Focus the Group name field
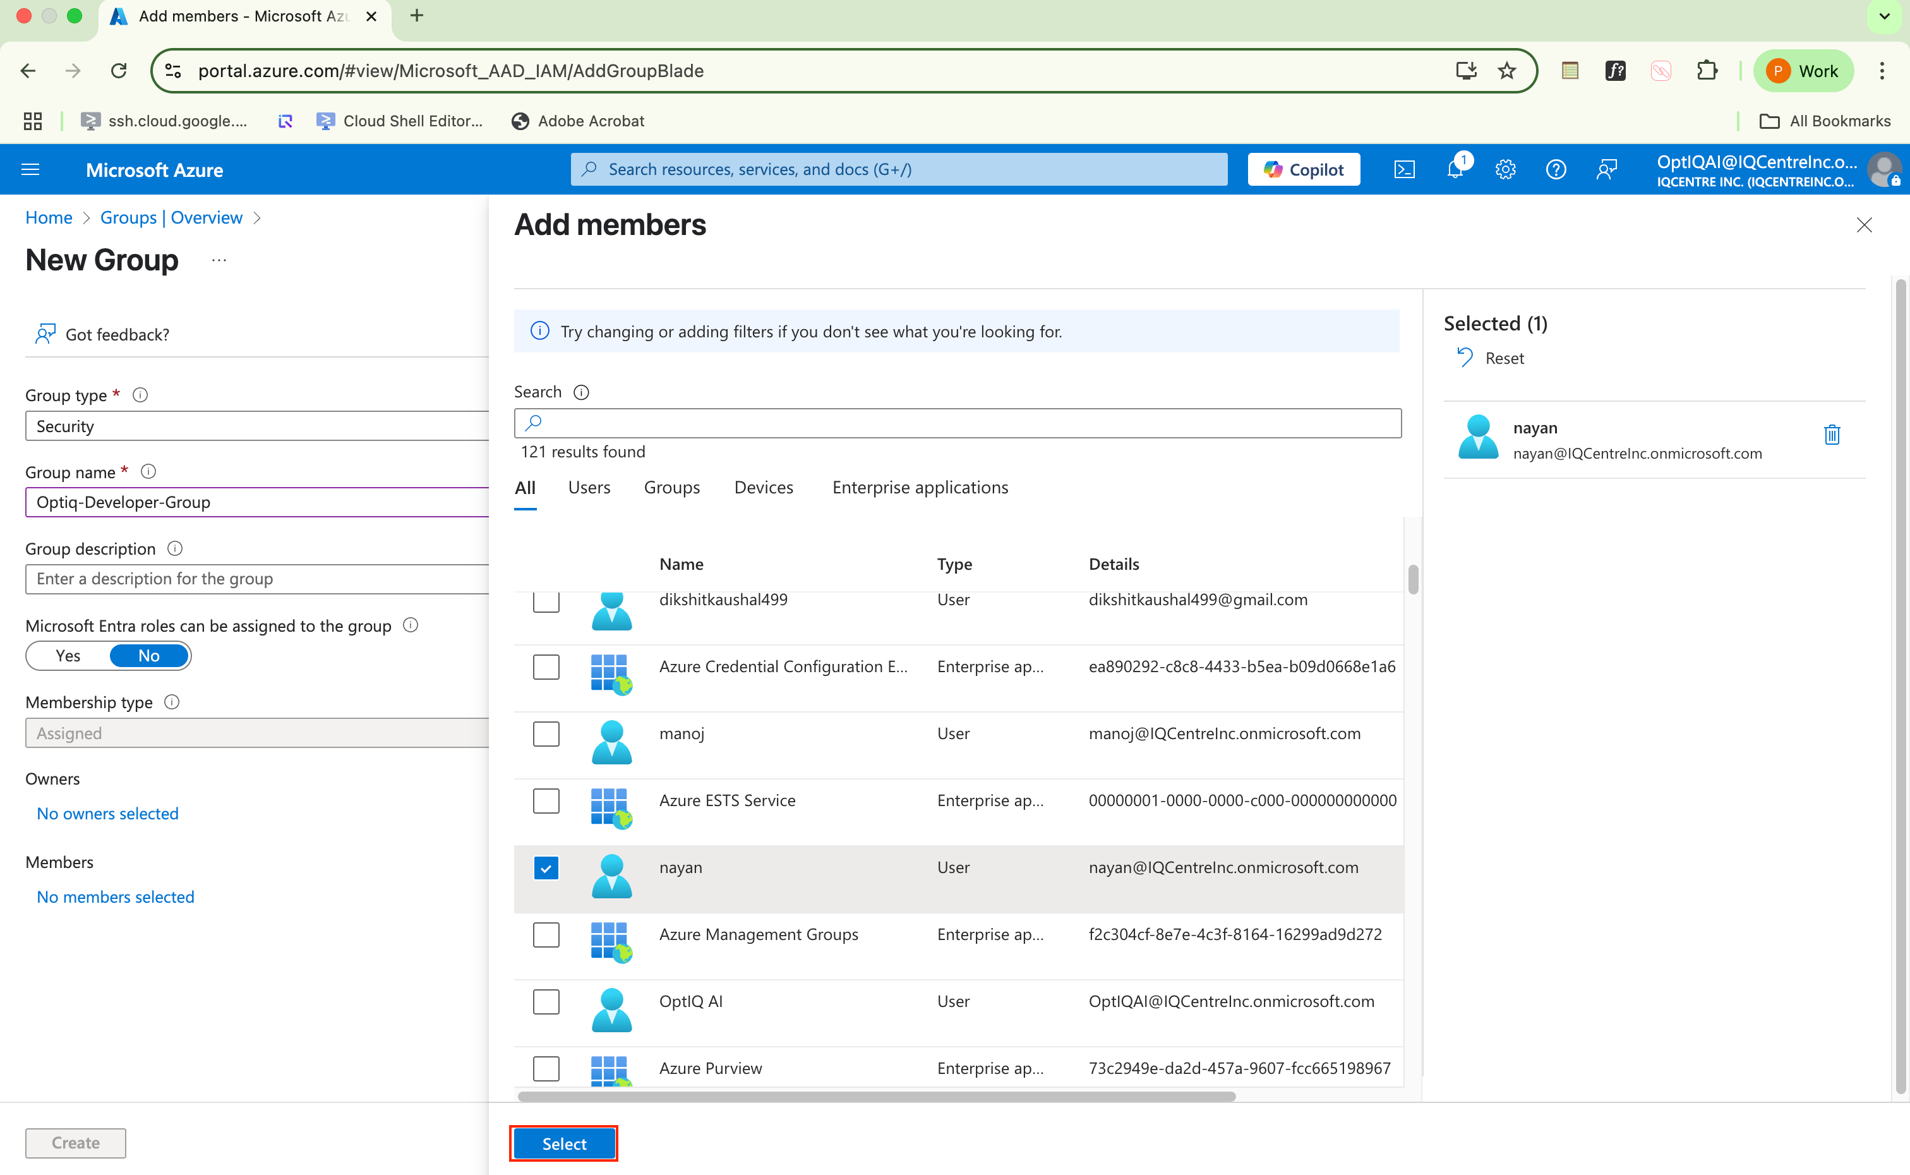Viewport: 1910px width, 1175px height. [x=257, y=502]
